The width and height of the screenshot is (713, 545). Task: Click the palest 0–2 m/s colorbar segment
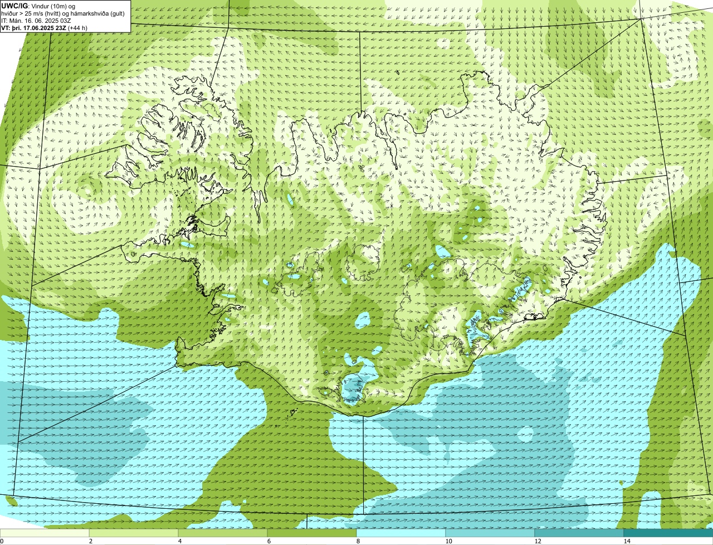point(45,533)
